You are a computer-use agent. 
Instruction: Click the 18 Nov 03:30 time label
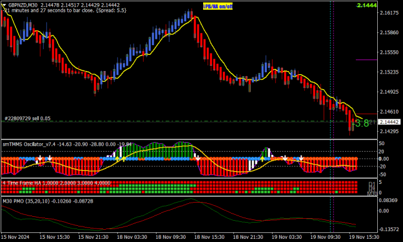132,237
